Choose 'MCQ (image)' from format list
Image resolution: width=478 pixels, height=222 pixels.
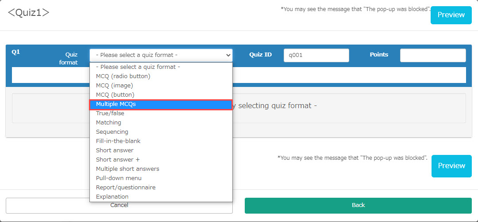[114, 86]
